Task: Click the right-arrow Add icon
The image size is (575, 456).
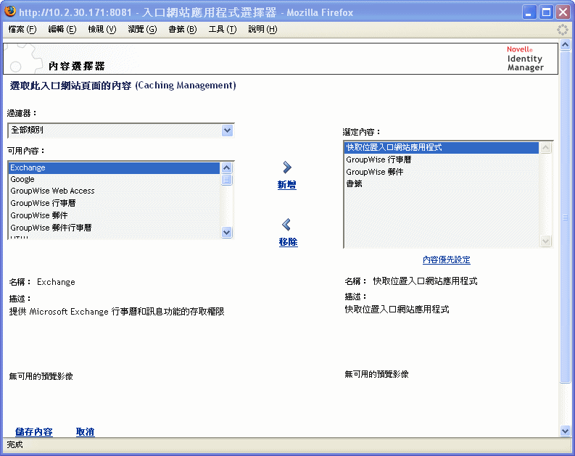Action: click(x=287, y=167)
